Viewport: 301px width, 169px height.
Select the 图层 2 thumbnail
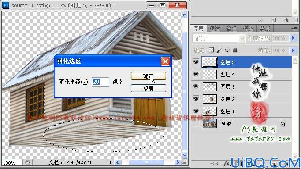coord(210,99)
